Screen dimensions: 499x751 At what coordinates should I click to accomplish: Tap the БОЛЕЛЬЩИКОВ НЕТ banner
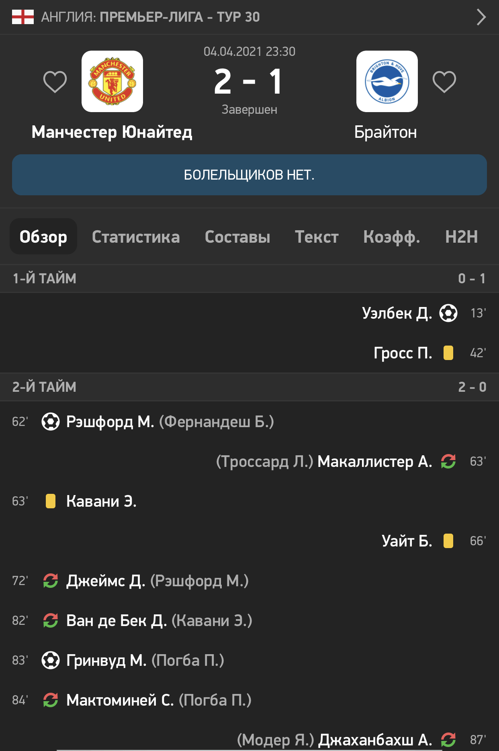point(249,175)
